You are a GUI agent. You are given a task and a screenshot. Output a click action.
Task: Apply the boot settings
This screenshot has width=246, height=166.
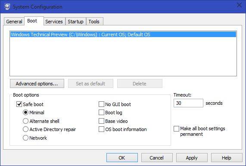(x=192, y=158)
